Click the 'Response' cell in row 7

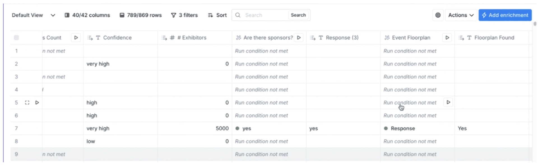(x=403, y=129)
